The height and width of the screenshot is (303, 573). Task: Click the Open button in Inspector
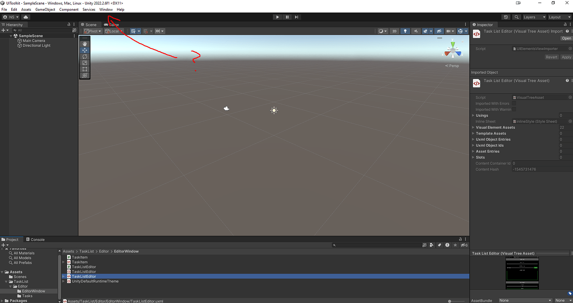566,38
